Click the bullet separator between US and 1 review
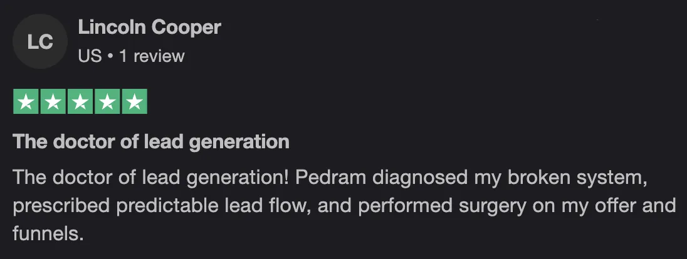Viewport: 687px width, 259px height. click(110, 57)
